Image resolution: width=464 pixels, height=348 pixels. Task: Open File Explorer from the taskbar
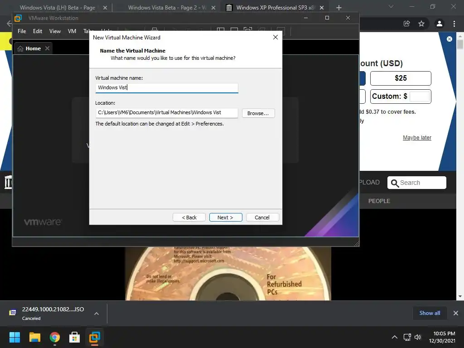[34, 337]
